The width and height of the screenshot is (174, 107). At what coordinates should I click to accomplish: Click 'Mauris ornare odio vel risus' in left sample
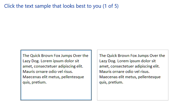pos(48,72)
